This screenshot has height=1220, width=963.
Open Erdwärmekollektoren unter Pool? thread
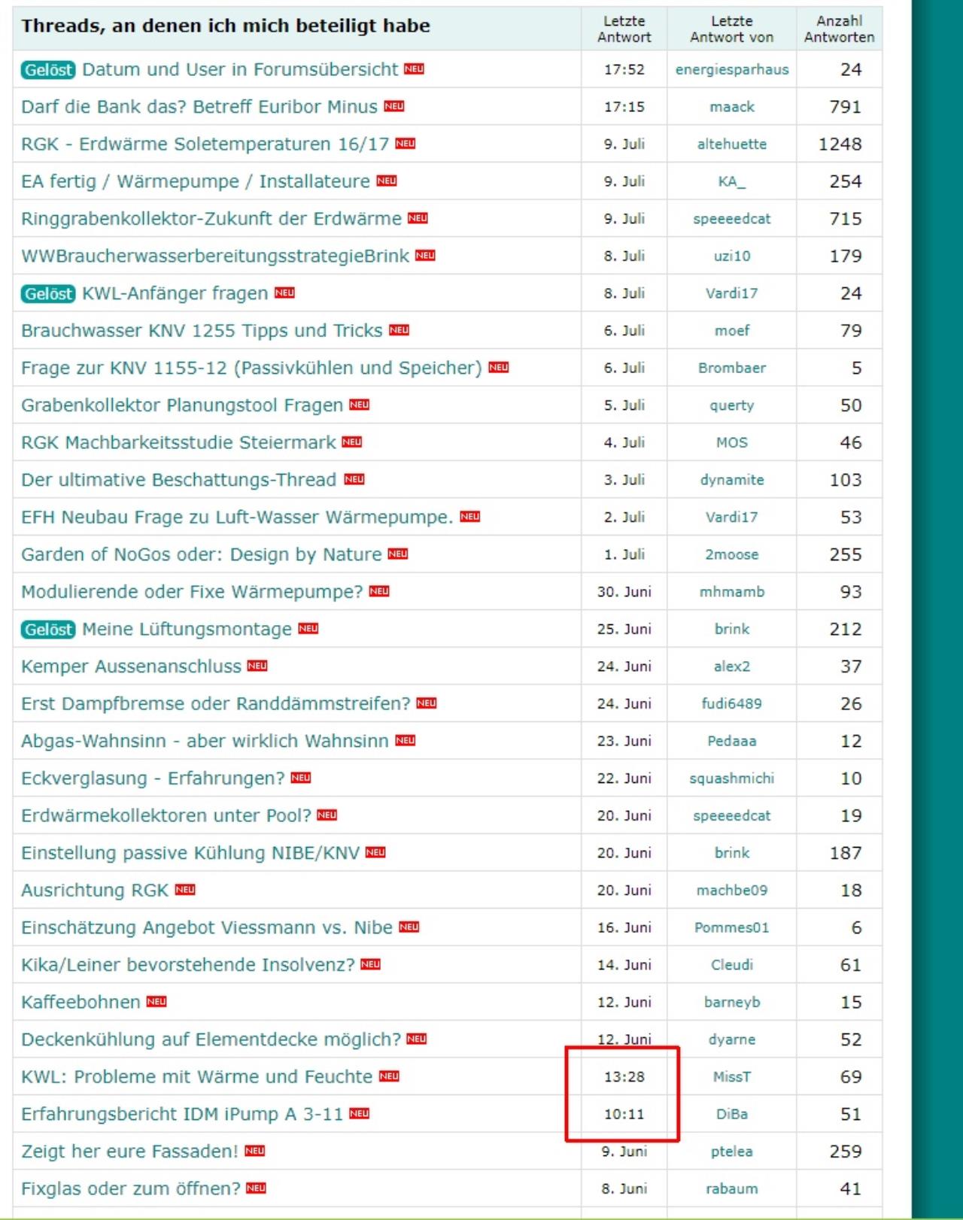166,815
